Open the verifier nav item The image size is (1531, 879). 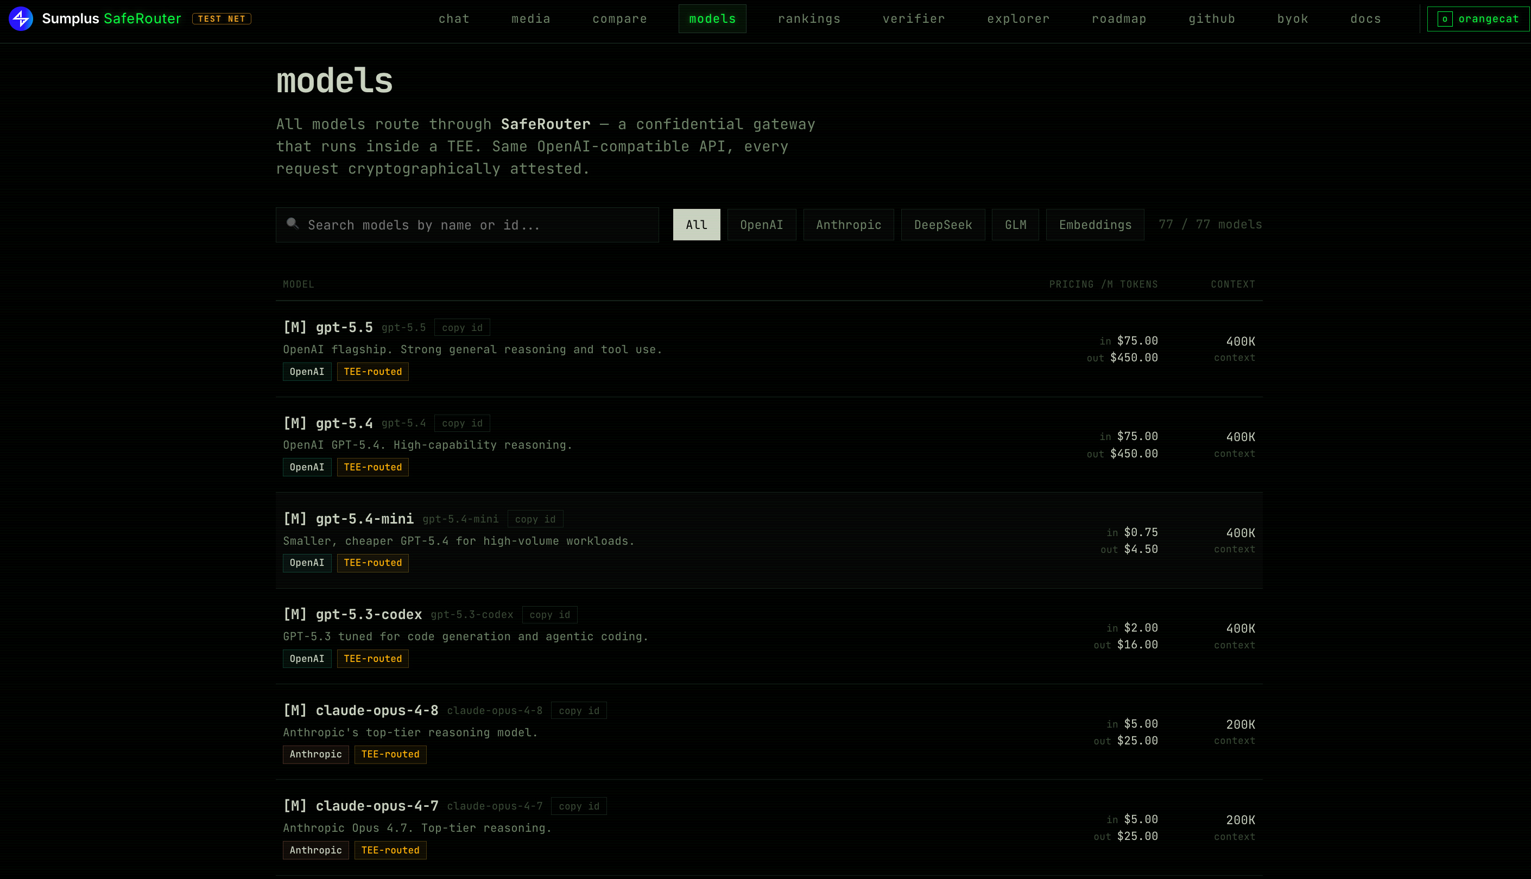coord(914,18)
